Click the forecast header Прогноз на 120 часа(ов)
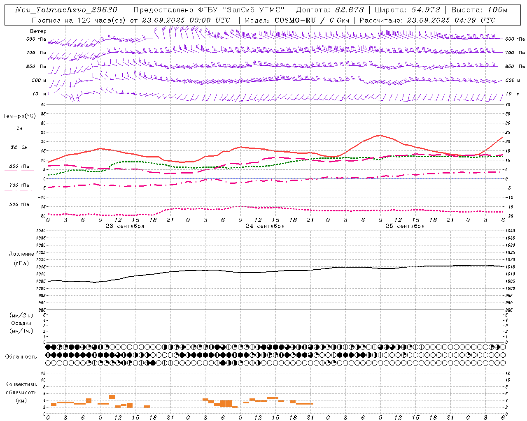 pyautogui.click(x=79, y=20)
